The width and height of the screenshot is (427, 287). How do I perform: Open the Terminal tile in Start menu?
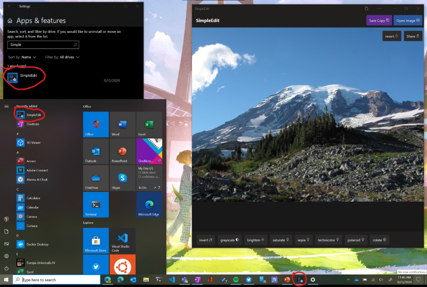(96, 205)
